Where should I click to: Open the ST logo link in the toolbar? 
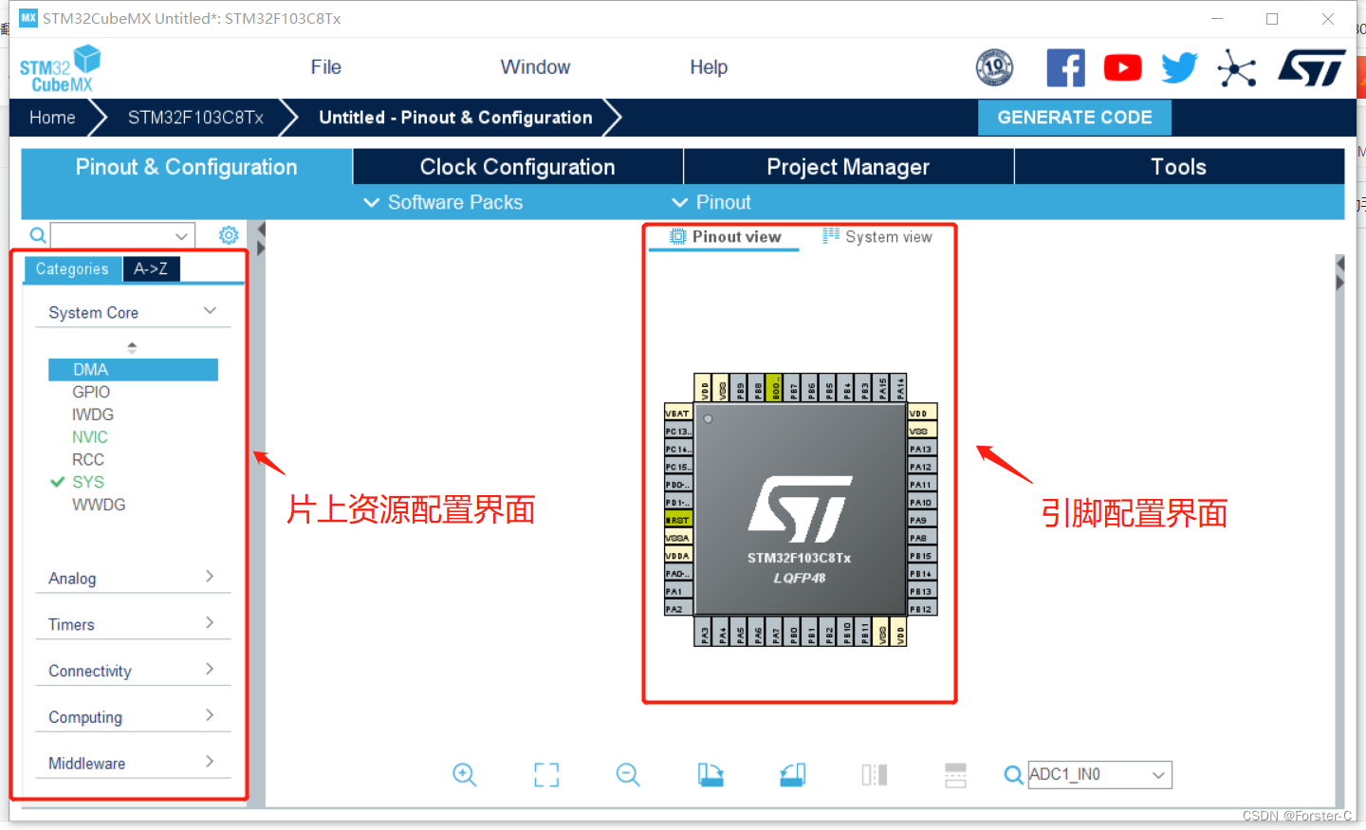pos(1312,67)
